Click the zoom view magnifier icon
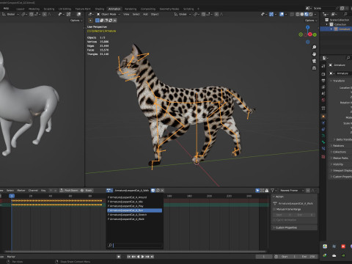Viewport: 352px width, 264px height. (314, 47)
